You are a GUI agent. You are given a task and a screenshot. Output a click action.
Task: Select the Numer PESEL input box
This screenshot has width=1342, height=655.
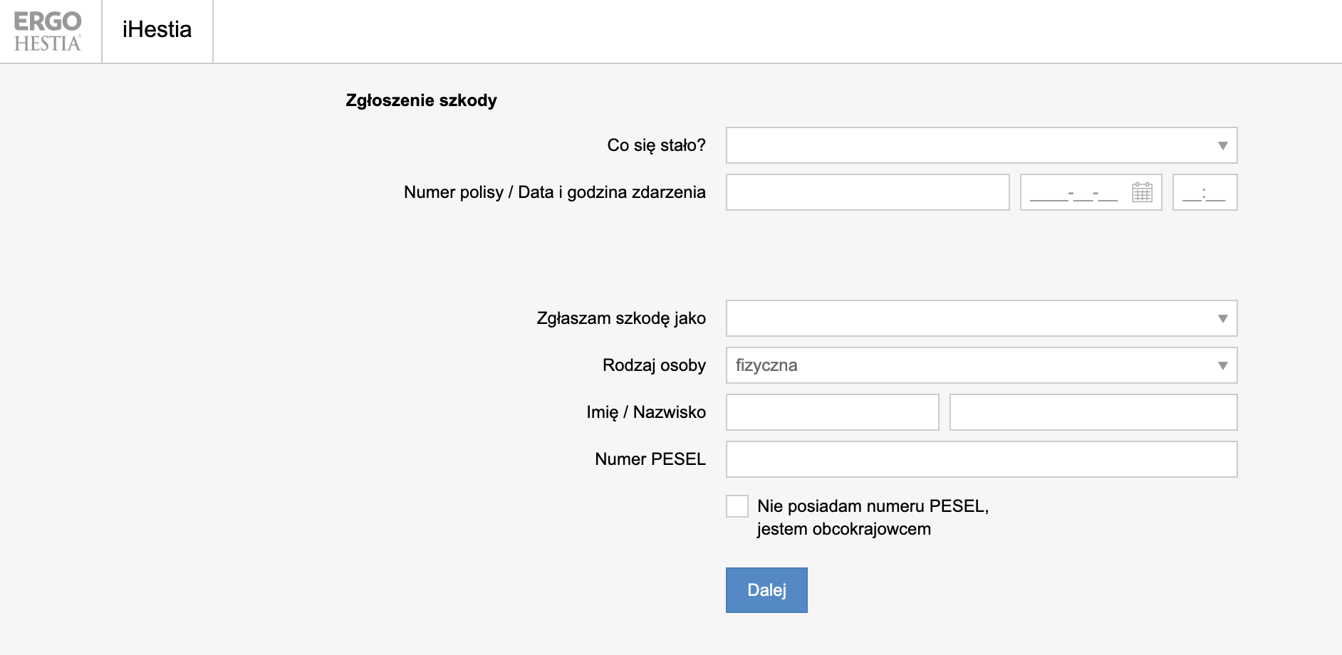coord(981,459)
